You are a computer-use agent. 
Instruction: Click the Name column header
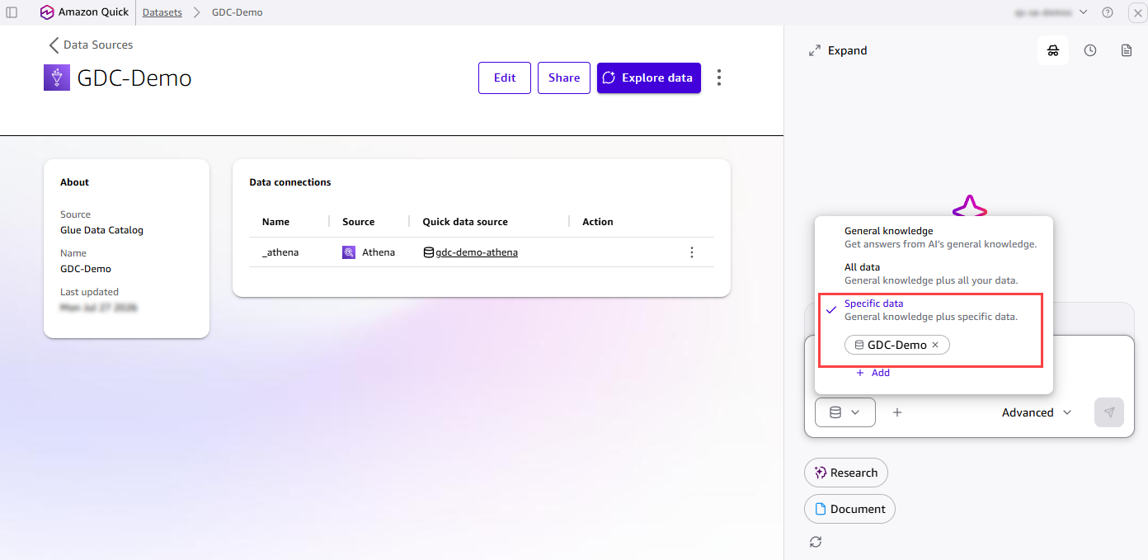(x=275, y=222)
